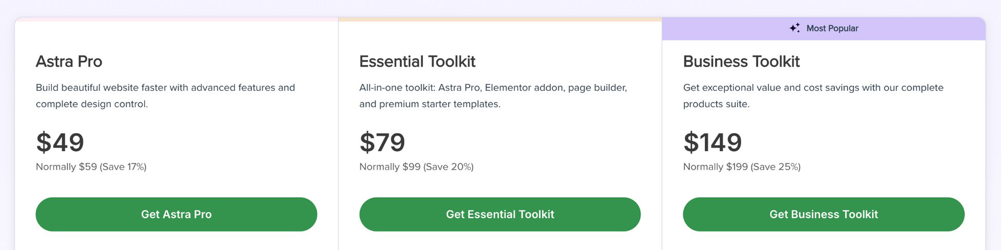Click the Get Essential Toolkit button
The image size is (1001, 250).
pyautogui.click(x=500, y=214)
